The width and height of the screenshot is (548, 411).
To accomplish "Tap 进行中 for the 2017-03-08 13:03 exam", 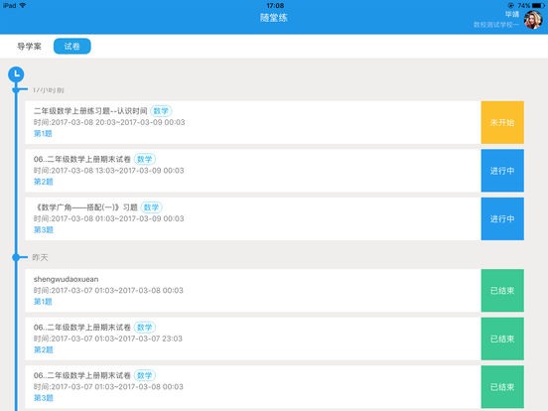I will 502,171.
